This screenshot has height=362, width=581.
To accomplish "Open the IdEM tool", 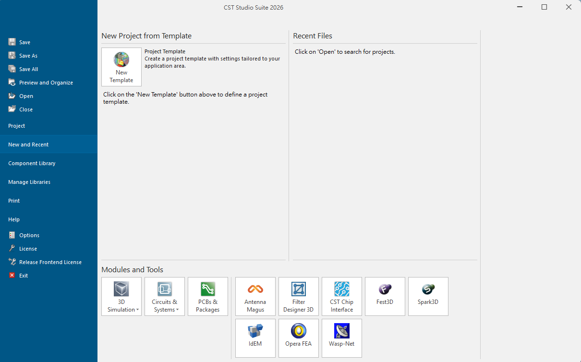I will pos(255,338).
